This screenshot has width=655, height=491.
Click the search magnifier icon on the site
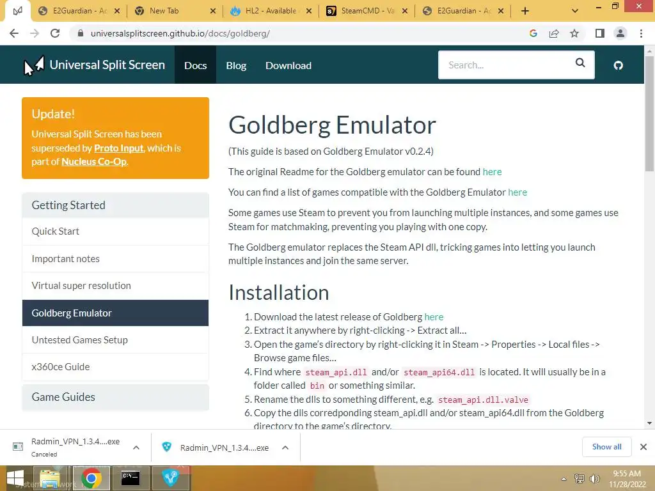[x=580, y=63]
